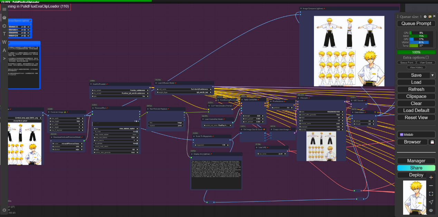Viewport: 438px width, 217px height.
Task: Open settings gear in queue panel
Action: [425, 17]
